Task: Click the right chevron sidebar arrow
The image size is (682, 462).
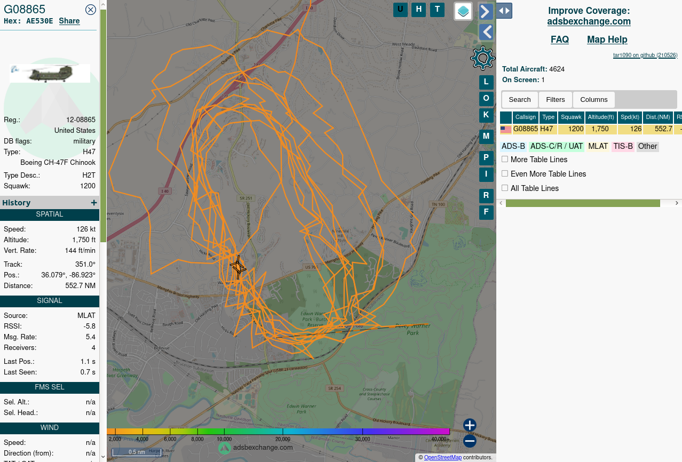Action: click(486, 11)
